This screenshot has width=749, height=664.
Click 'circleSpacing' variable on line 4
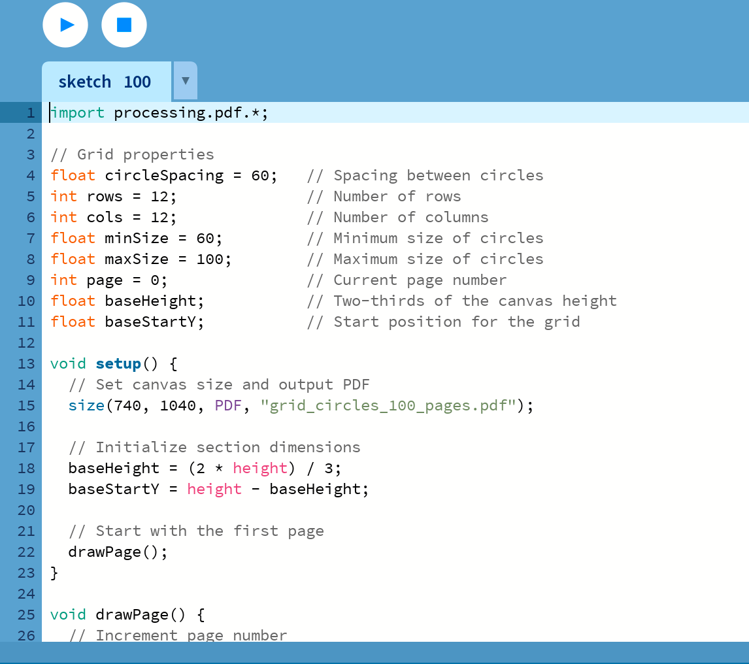(x=164, y=176)
